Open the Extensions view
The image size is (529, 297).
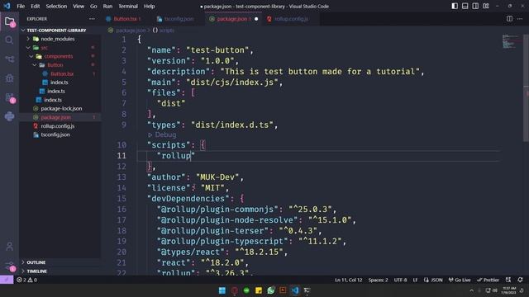[9, 97]
